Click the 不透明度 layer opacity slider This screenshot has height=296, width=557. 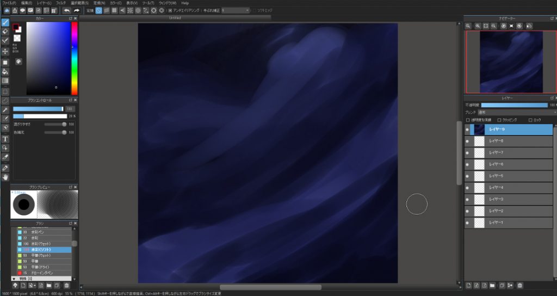(514, 104)
